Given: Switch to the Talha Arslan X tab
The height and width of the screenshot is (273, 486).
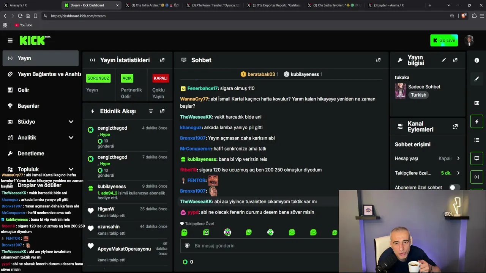Looking at the screenshot, I should (x=152, y=5).
